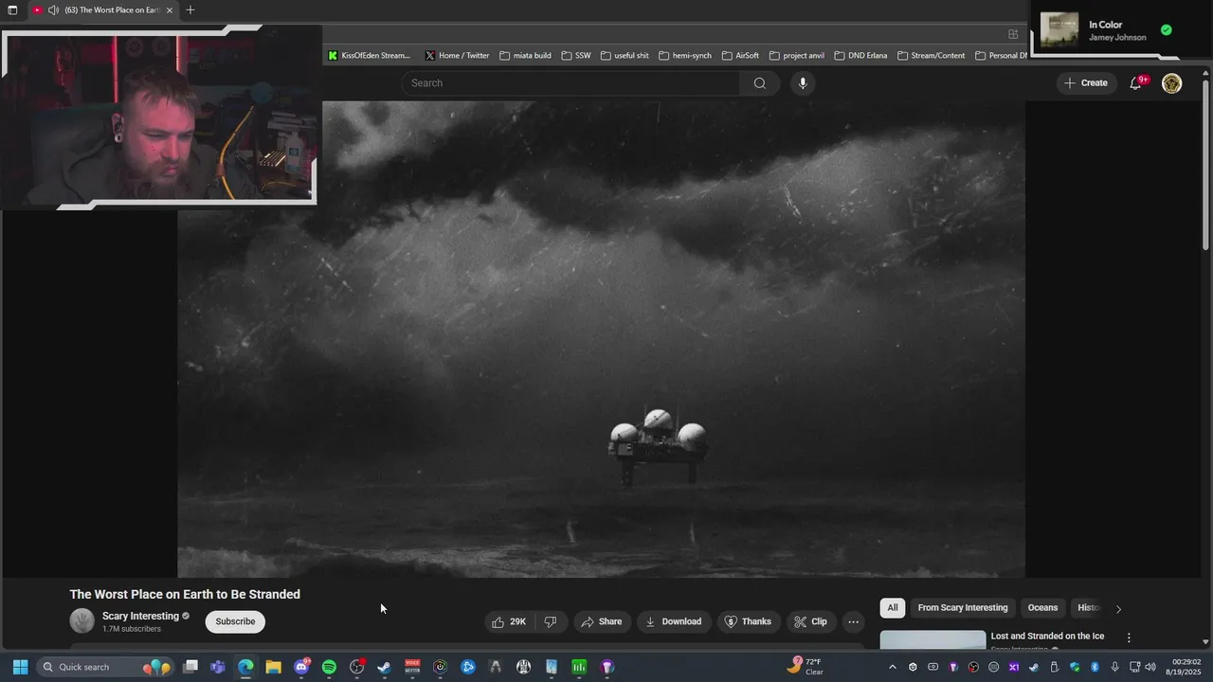Click the Windows Start button

point(20,667)
